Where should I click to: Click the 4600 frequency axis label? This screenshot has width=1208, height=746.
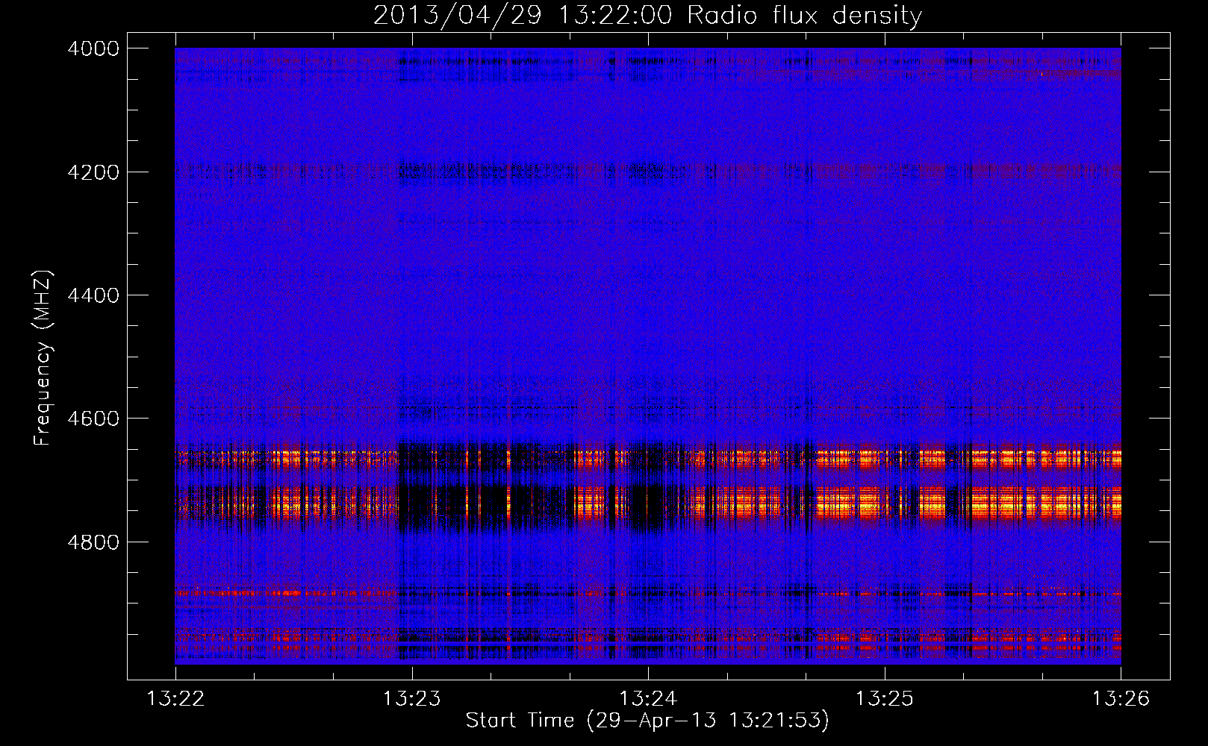coord(93,419)
